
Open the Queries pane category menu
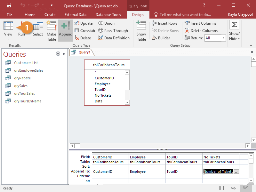tap(58, 54)
